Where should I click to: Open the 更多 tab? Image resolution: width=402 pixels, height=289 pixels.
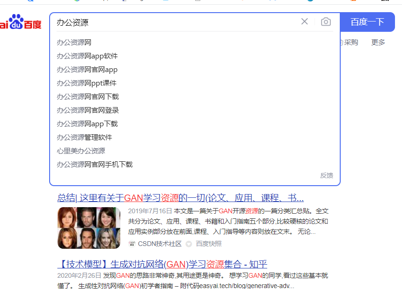pos(378,42)
